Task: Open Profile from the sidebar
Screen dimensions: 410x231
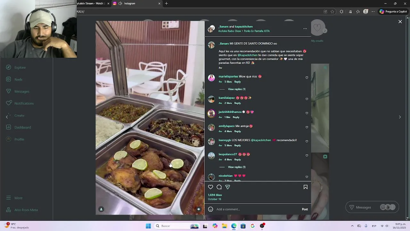Action: pyautogui.click(x=15, y=139)
